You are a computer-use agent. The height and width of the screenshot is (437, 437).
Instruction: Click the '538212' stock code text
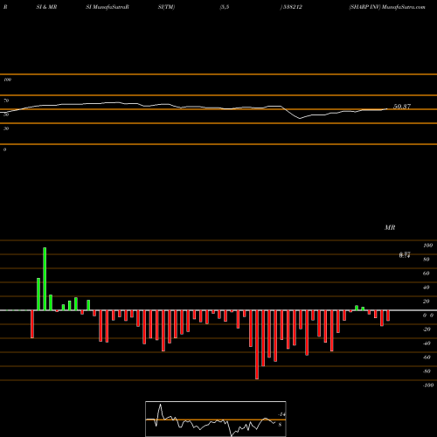tap(292, 7)
